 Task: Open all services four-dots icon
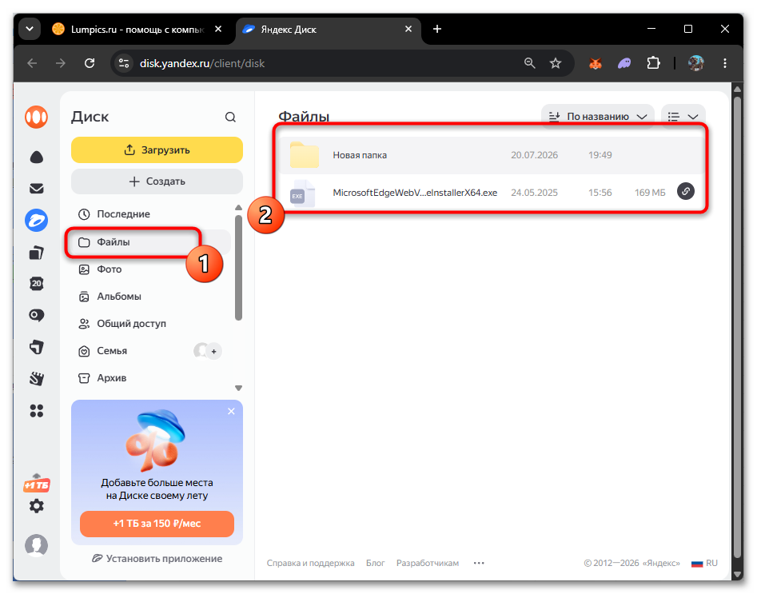tap(36, 411)
